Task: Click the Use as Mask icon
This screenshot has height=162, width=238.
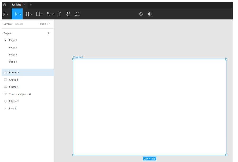Action: click(150, 14)
